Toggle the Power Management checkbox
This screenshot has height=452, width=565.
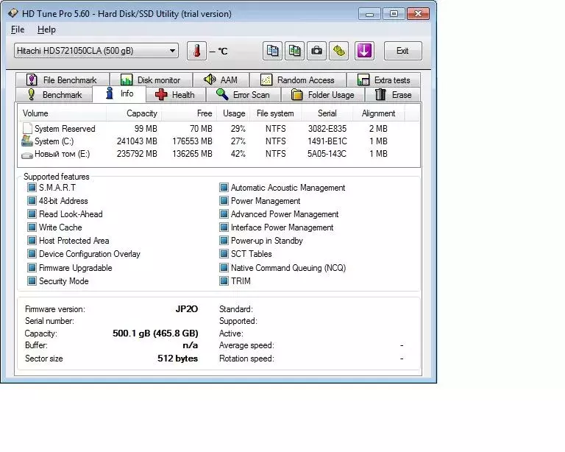[224, 201]
